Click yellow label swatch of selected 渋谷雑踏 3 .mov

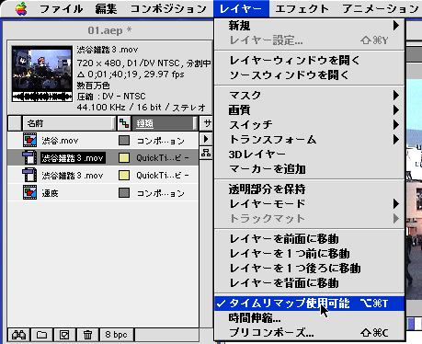pyautogui.click(x=124, y=158)
